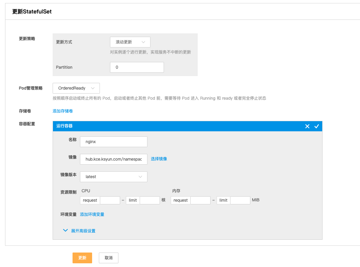
Task: Click the 名称 field containing nginx
Action: 114,142
